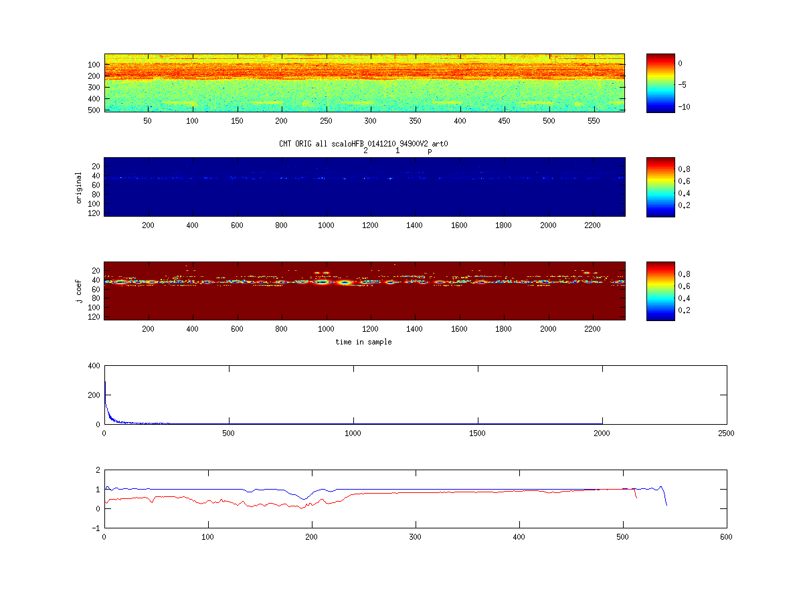The width and height of the screenshot is (803, 602).
Task: Click marker label p above the original plot
Action: click(x=430, y=152)
